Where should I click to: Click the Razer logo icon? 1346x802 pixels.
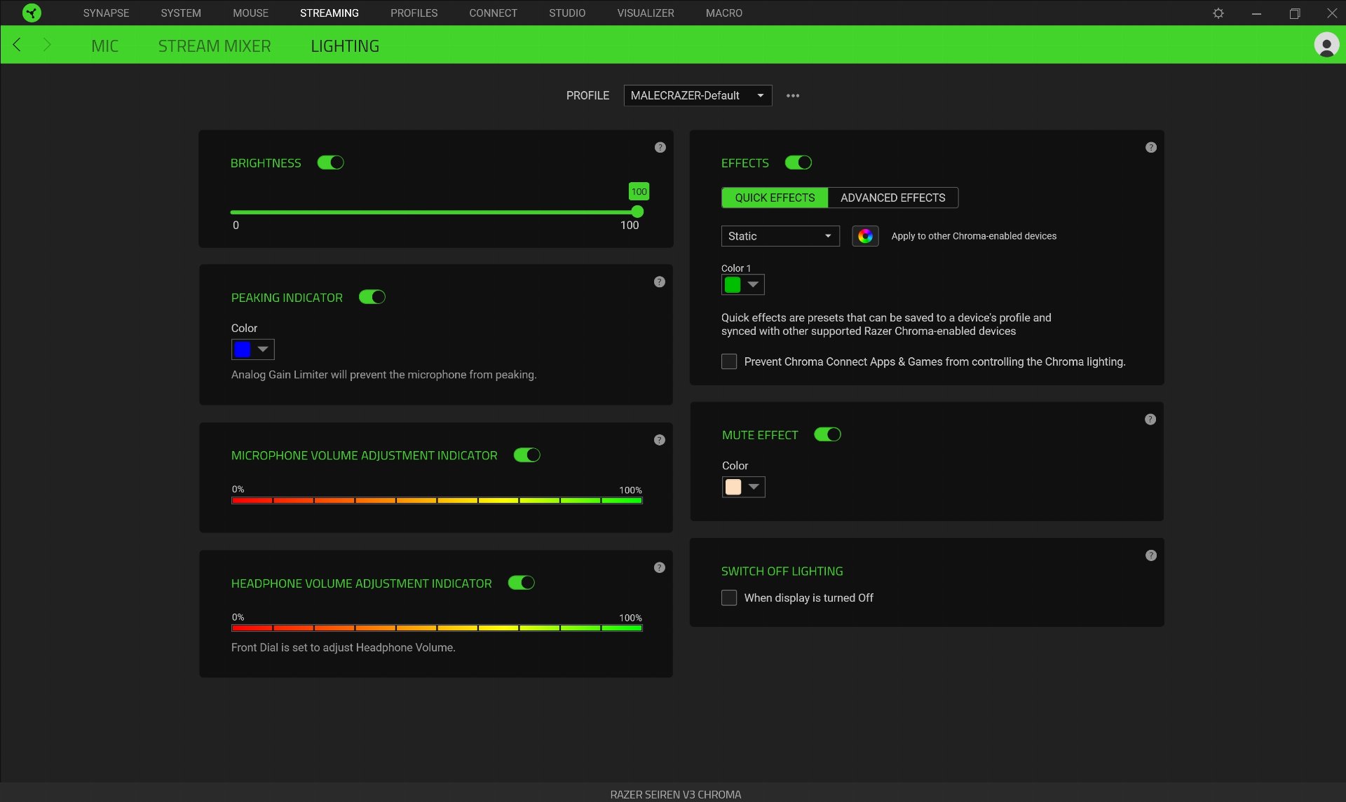(32, 13)
